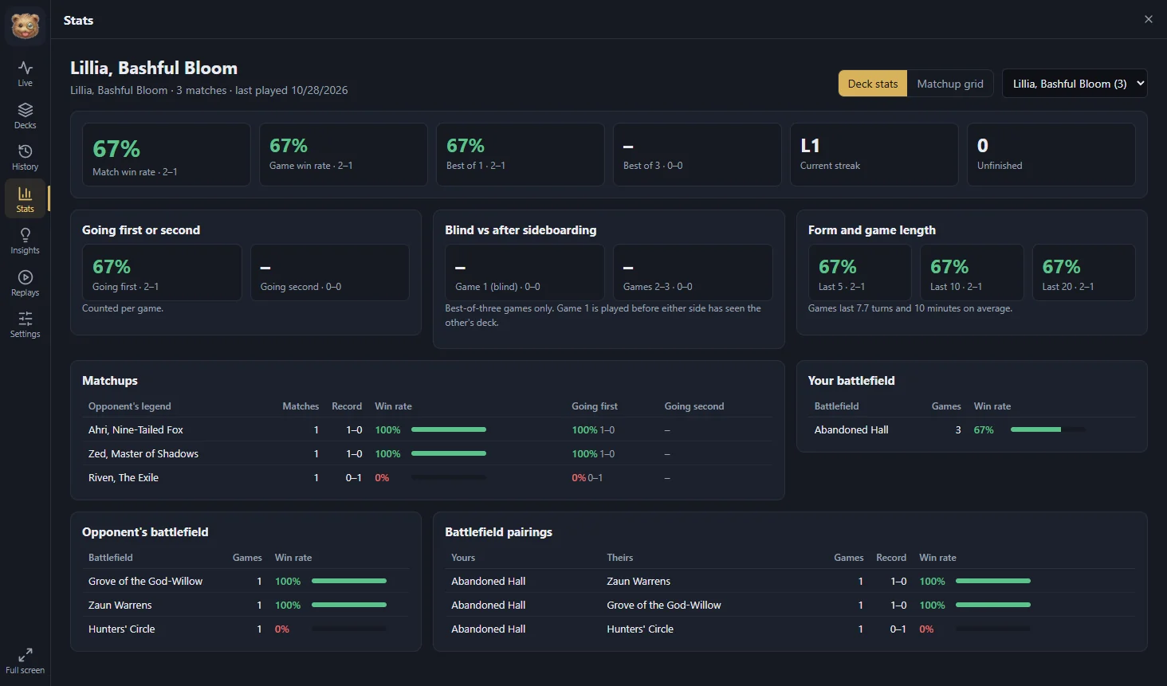Viewport: 1167px width, 686px height.
Task: Click the Going second 0–0 card
Action: point(330,272)
